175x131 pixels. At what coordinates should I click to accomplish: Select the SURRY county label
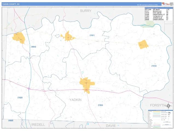coord(86,11)
